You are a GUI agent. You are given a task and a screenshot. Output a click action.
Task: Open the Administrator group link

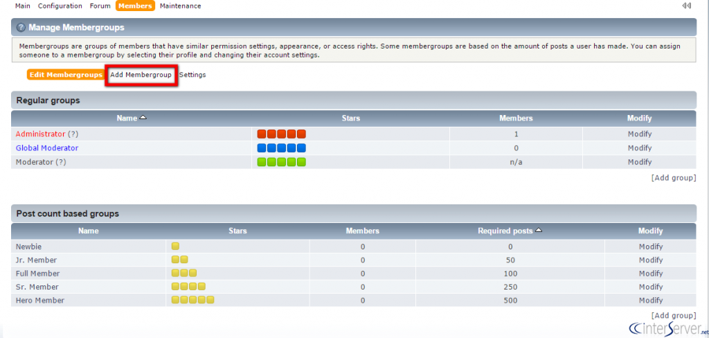click(x=41, y=134)
